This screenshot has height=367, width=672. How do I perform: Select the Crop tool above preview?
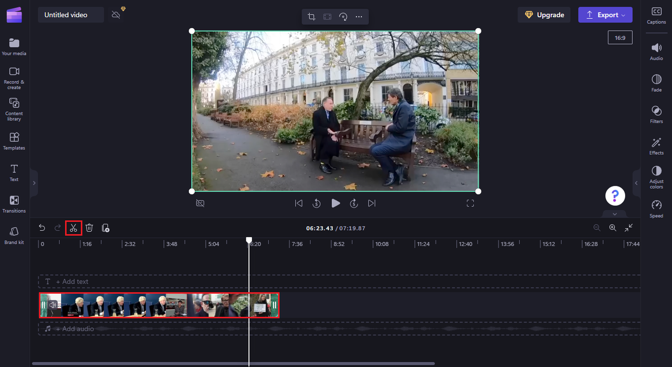tap(311, 17)
